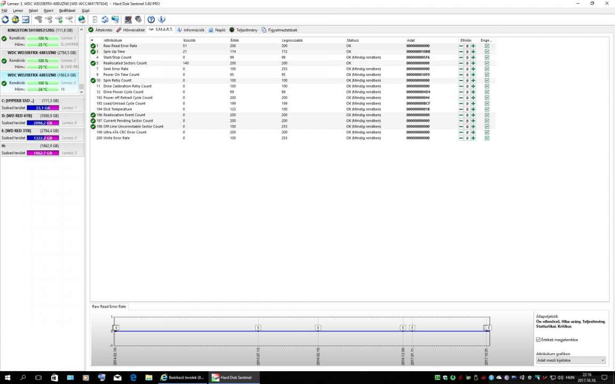Open the Riport menu
This screenshot has height=384, width=615.
tap(48, 11)
